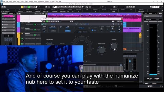Click the Auto-Tune power icon
This screenshot has height=92, width=164.
coord(121,24)
